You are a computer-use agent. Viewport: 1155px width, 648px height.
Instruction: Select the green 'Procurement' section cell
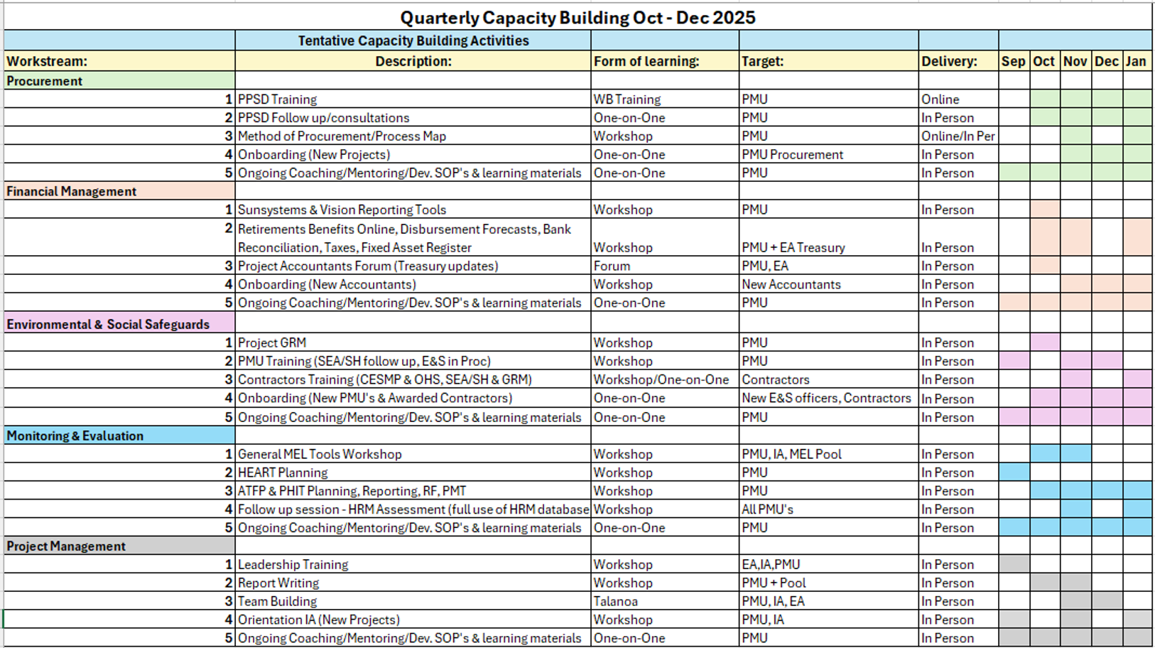(x=119, y=81)
